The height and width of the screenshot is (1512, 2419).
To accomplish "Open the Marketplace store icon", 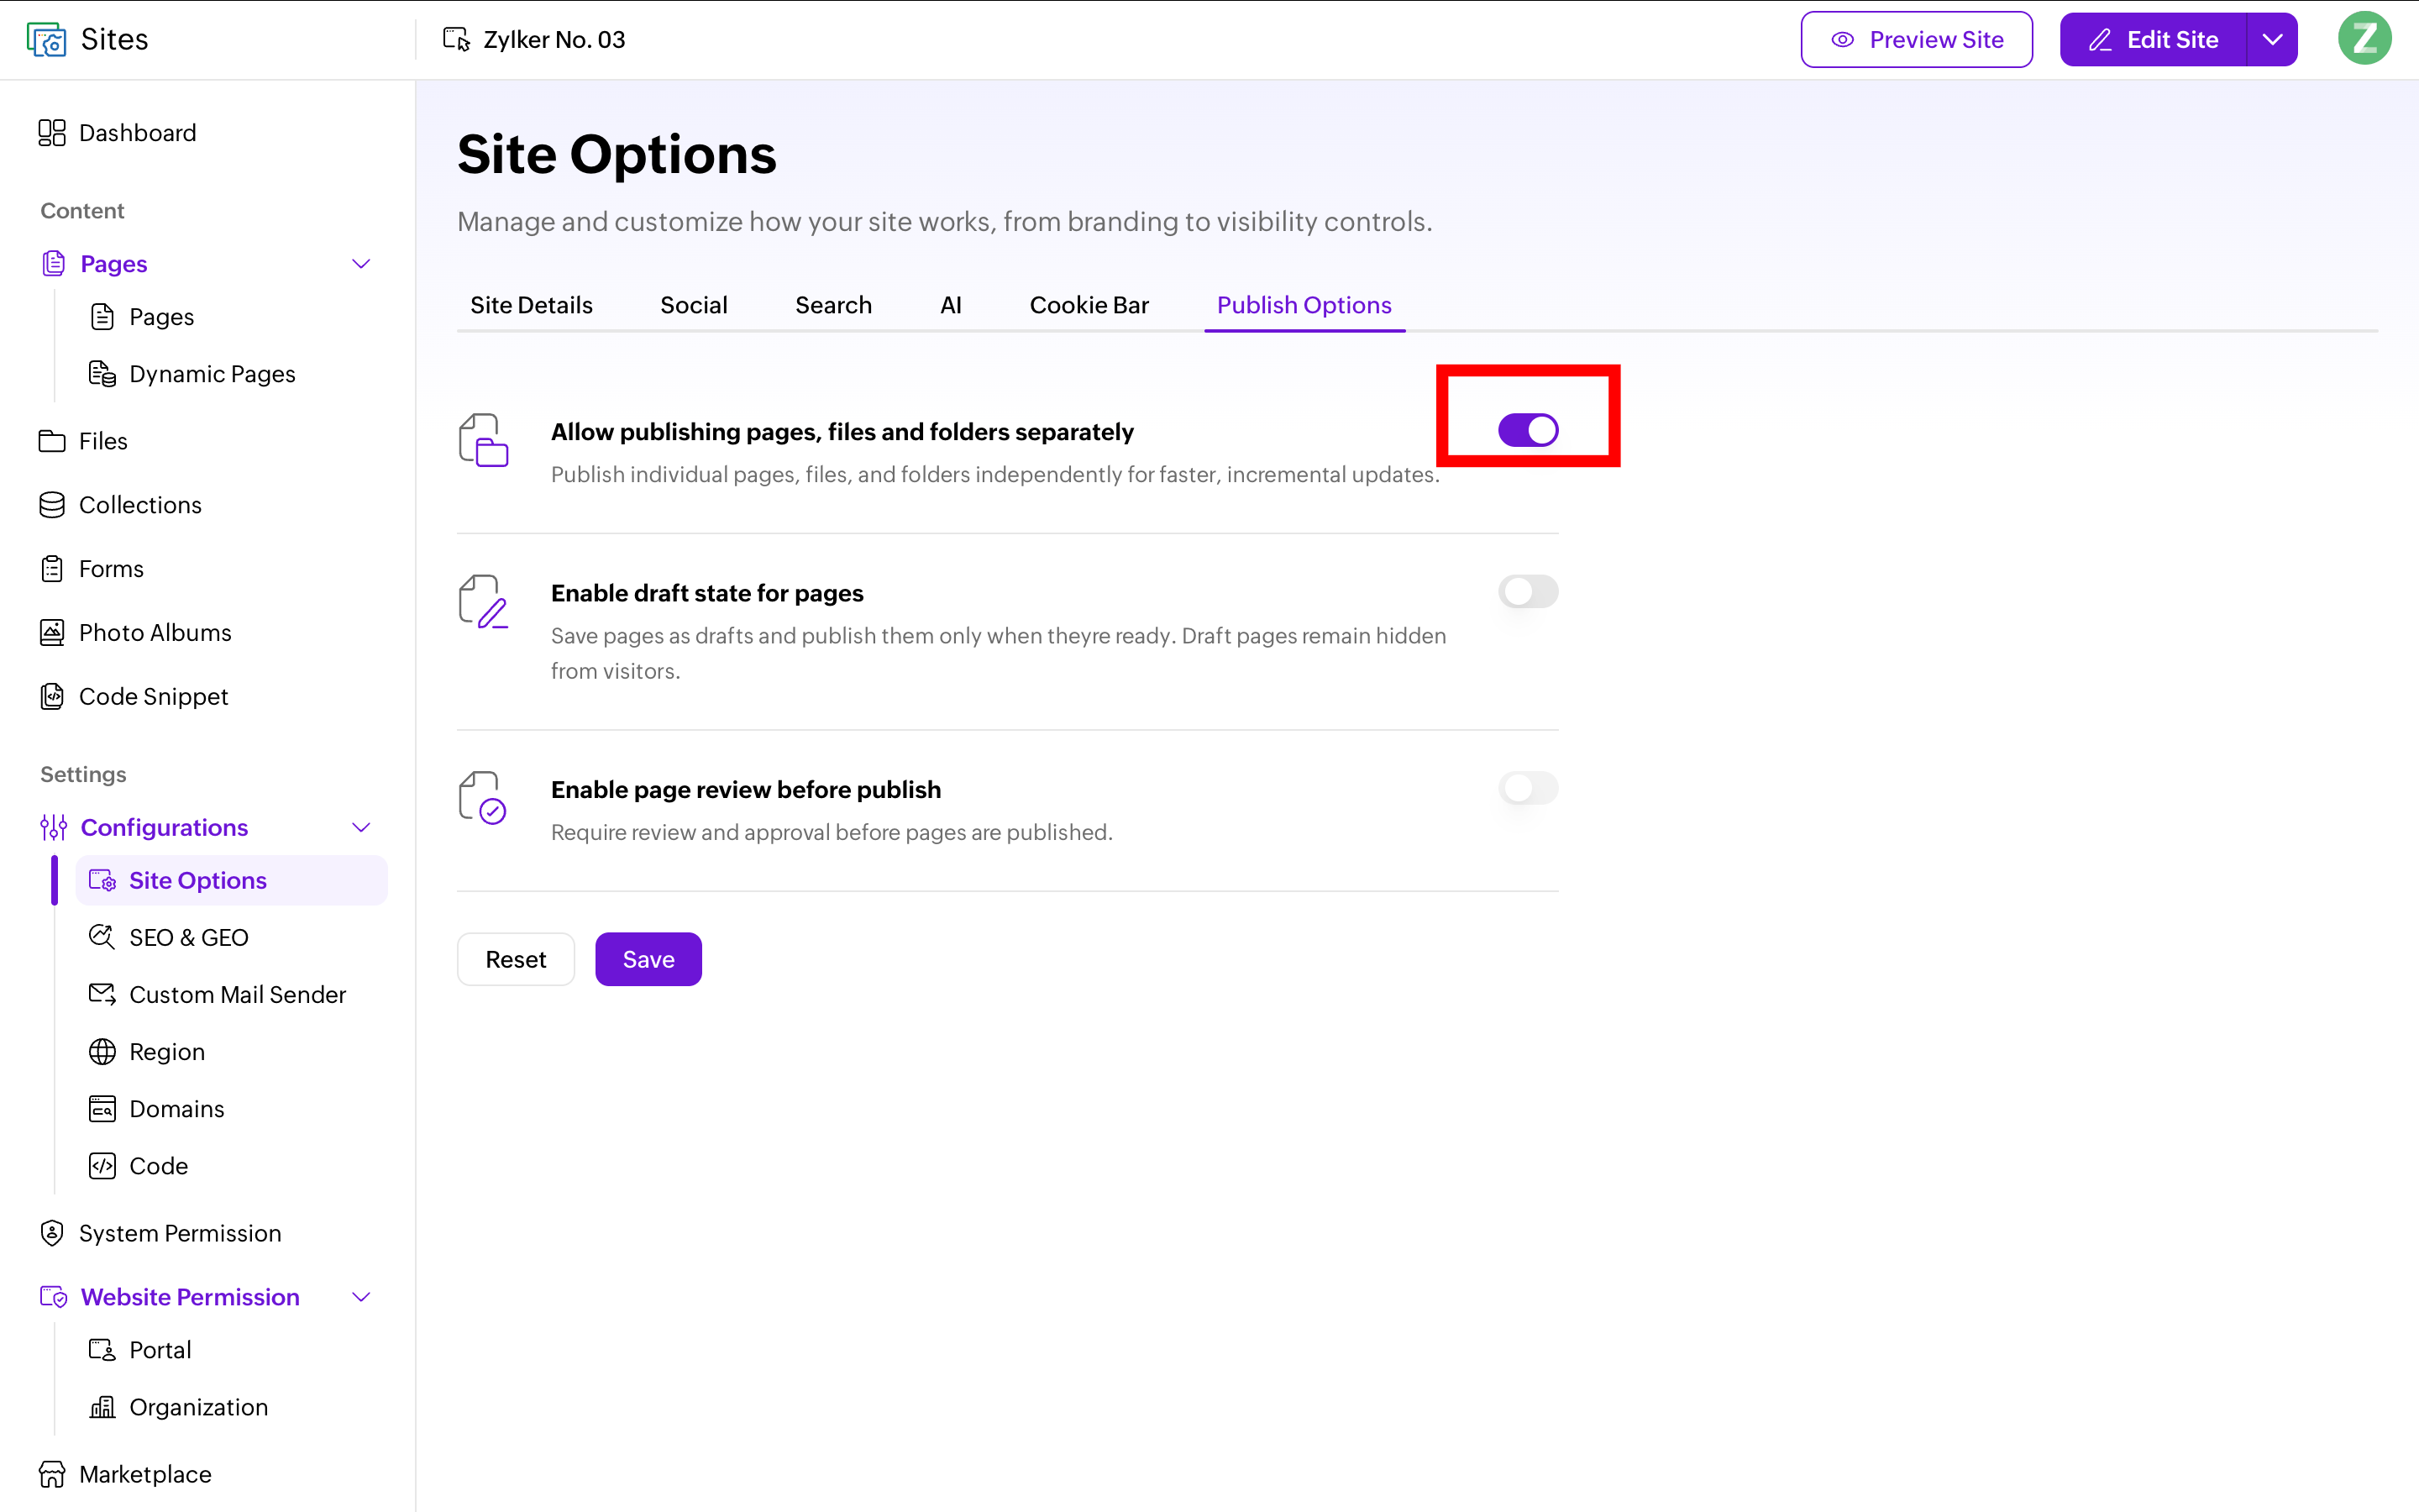I will click(52, 1474).
